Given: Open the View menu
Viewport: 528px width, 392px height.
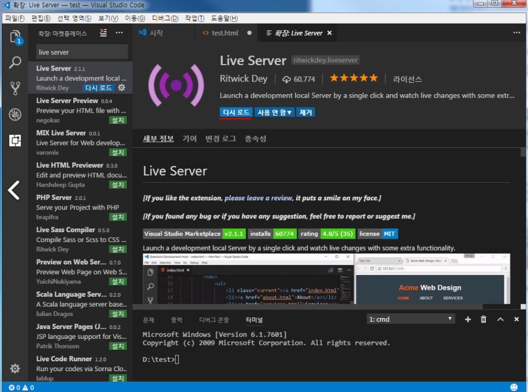Looking at the screenshot, I should (108, 18).
